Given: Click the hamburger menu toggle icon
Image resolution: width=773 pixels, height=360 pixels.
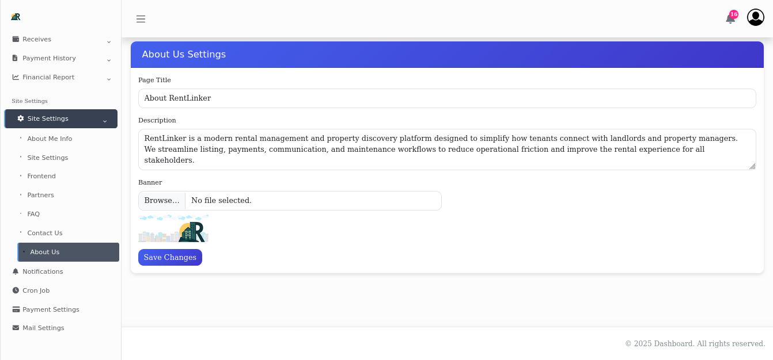Looking at the screenshot, I should click(141, 18).
